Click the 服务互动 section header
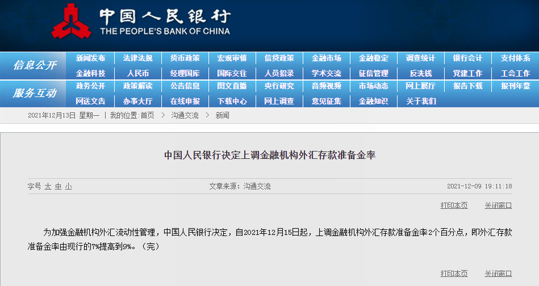Screen dimensions: 539x286 click(35, 93)
